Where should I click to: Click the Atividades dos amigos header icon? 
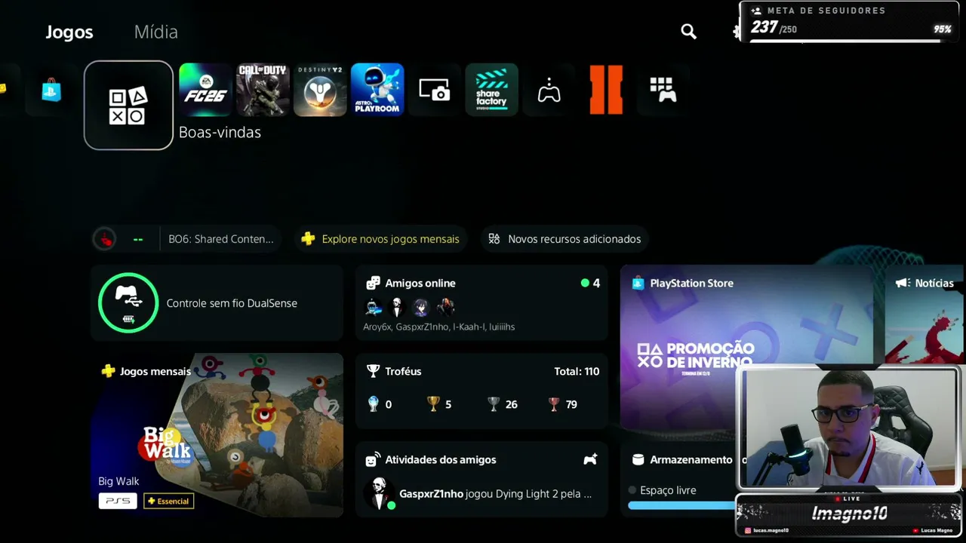373,460
